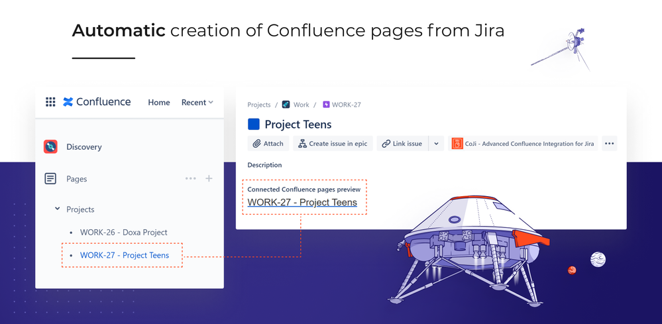
Task: Open WORK-27 breadcrumb link
Action: click(x=346, y=105)
